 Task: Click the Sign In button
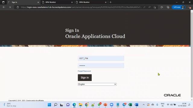[85, 78]
